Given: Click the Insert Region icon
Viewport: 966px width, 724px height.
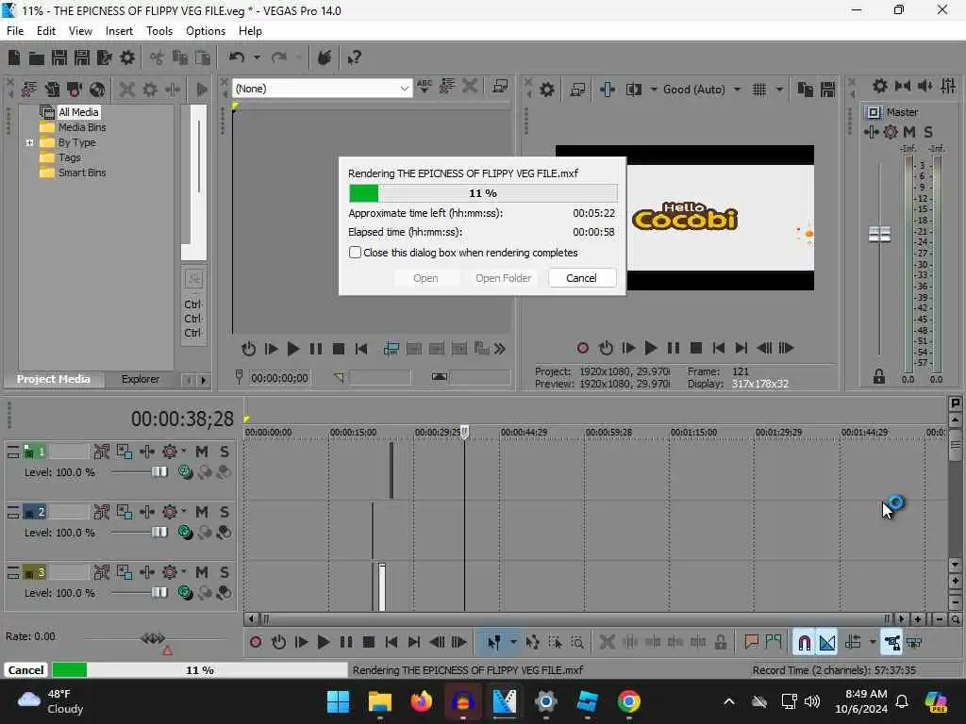Looking at the screenshot, I should pos(774,642).
